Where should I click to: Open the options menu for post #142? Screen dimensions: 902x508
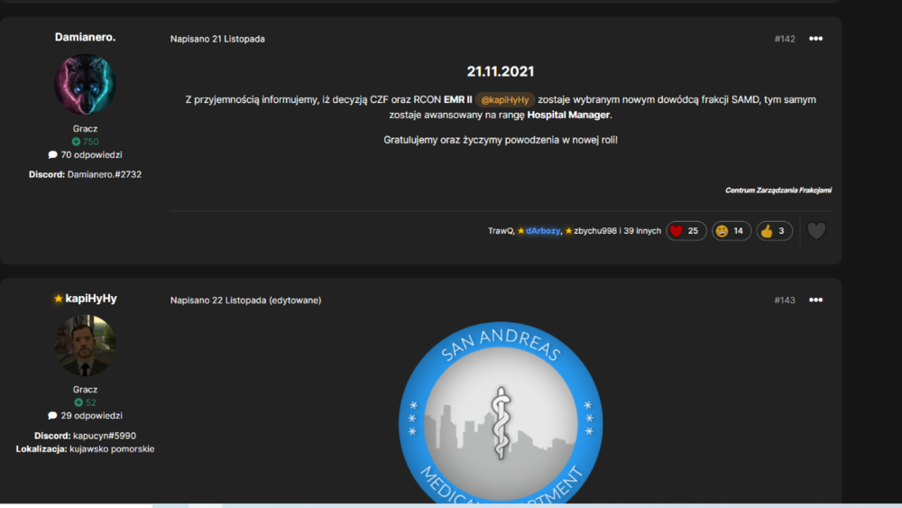(815, 39)
